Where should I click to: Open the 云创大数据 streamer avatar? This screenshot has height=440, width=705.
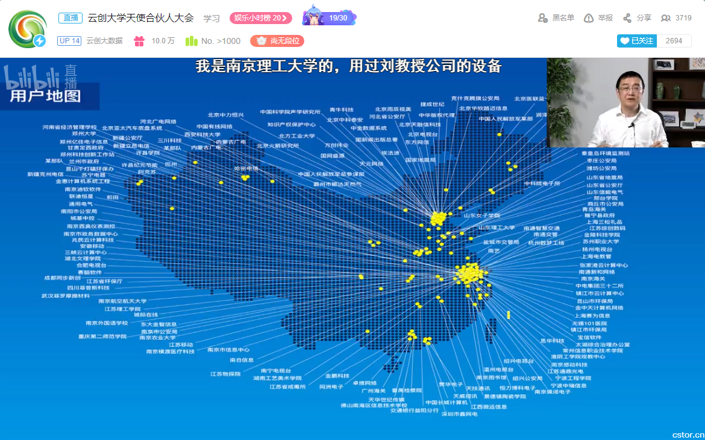pos(28,29)
